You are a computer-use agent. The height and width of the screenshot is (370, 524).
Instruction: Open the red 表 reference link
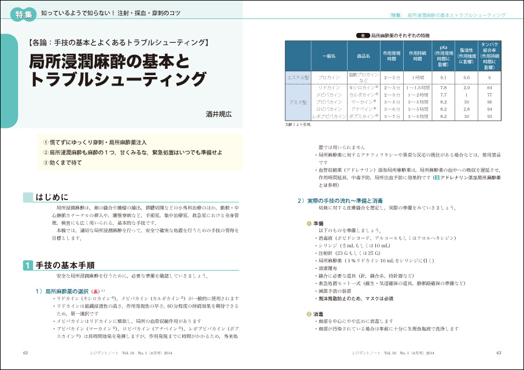(104, 291)
